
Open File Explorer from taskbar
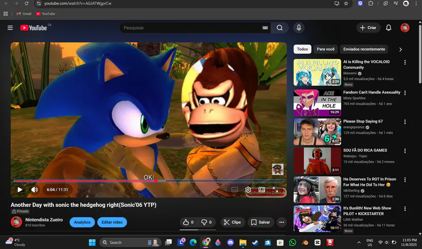(x=243, y=242)
